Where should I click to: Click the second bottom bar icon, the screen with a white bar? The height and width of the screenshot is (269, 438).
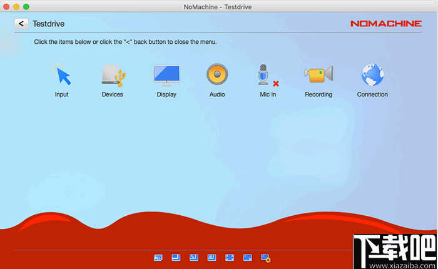176,258
